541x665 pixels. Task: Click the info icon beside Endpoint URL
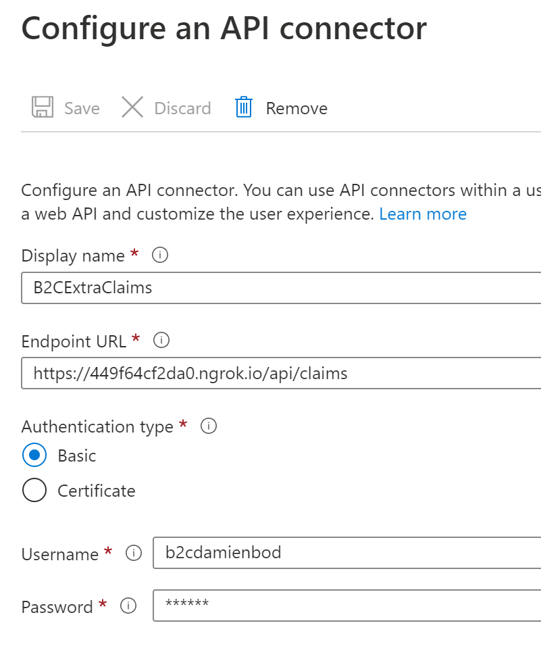[161, 341]
